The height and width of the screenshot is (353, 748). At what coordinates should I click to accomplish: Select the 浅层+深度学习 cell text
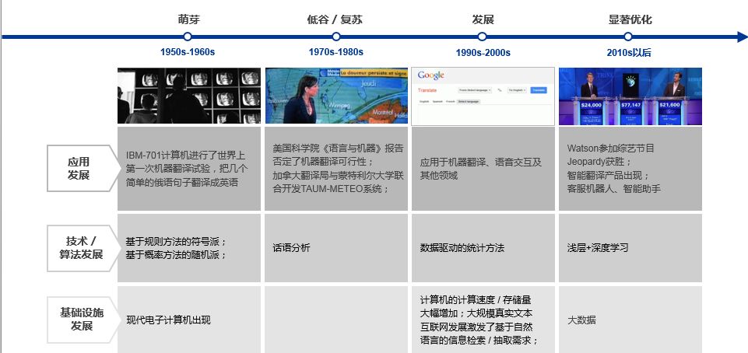point(598,248)
